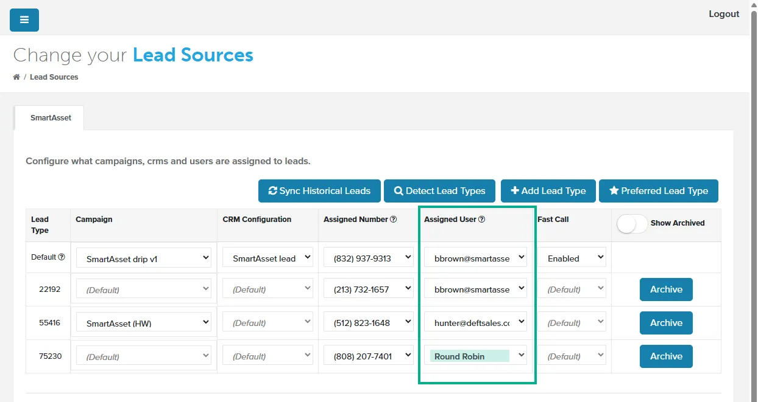Image resolution: width=758 pixels, height=402 pixels.
Task: Click the Assigned User help icon
Action: (x=481, y=220)
